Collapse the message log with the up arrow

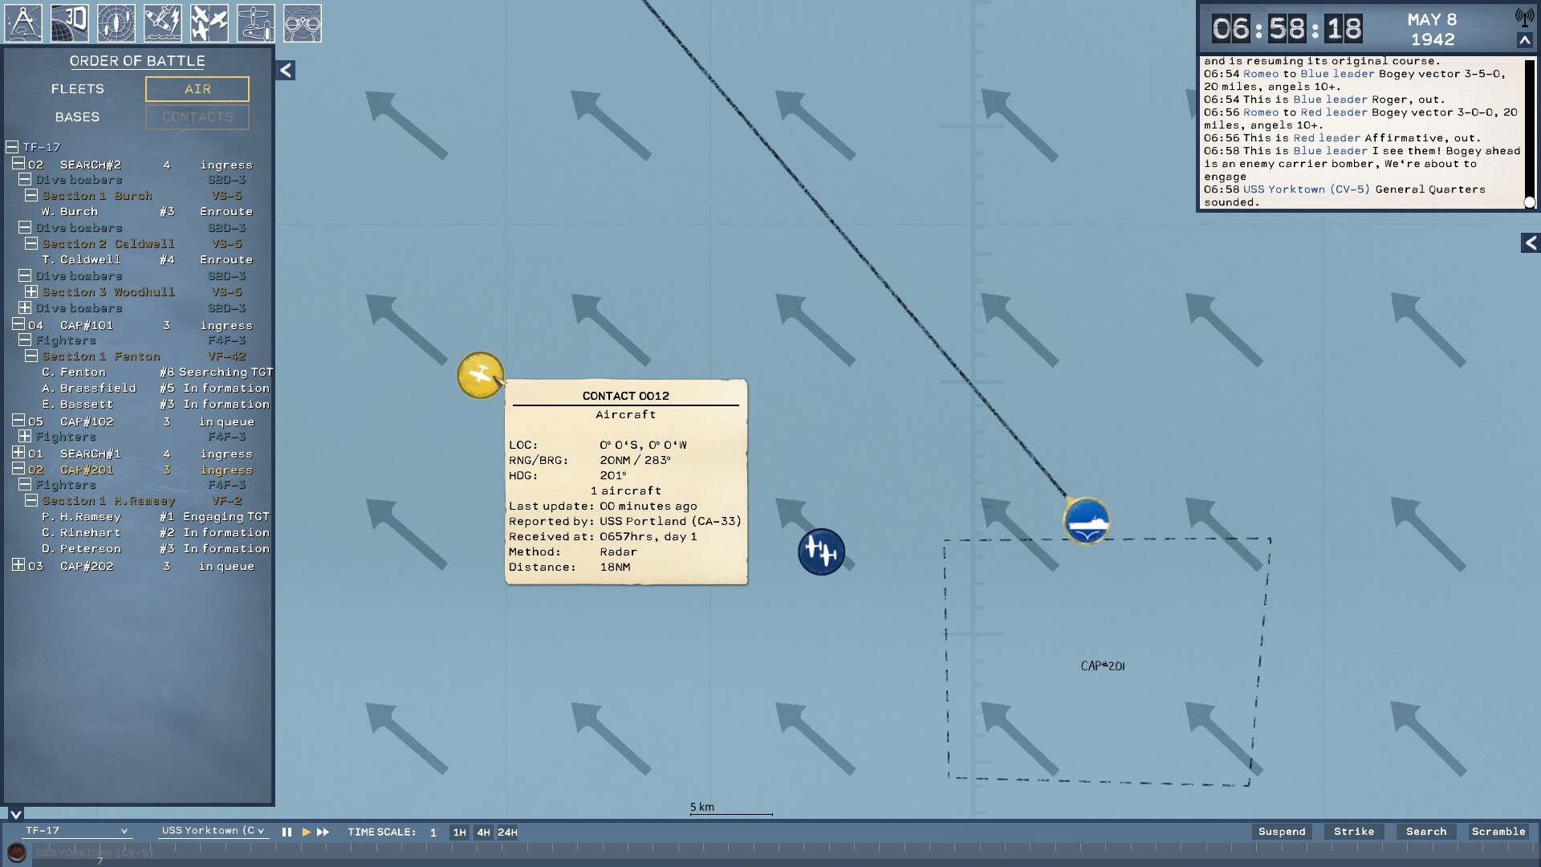(x=1524, y=40)
